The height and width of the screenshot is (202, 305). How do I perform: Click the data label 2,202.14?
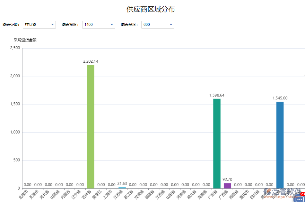[90, 61]
